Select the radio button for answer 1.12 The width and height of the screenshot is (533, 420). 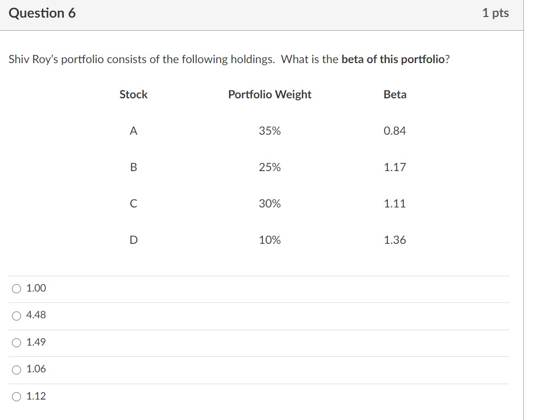tap(16, 396)
